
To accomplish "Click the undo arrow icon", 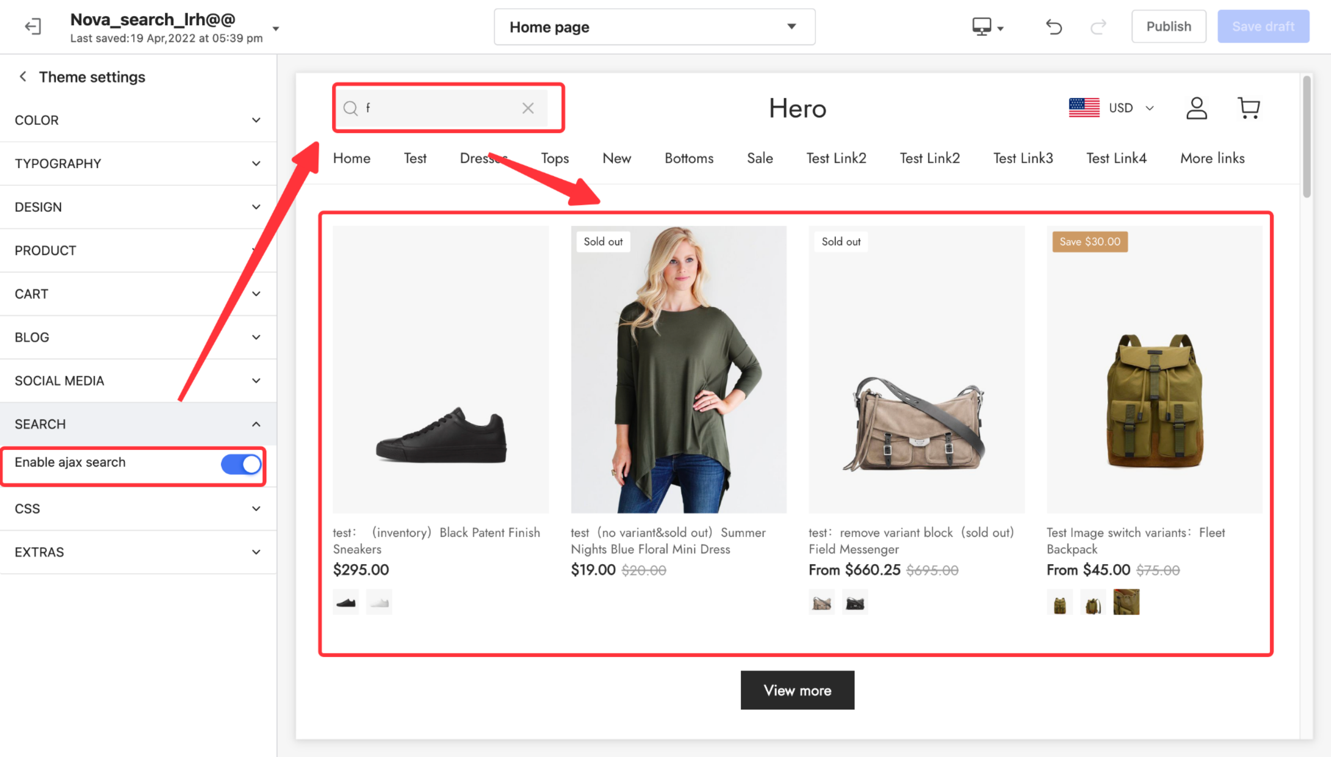I will 1054,26.
